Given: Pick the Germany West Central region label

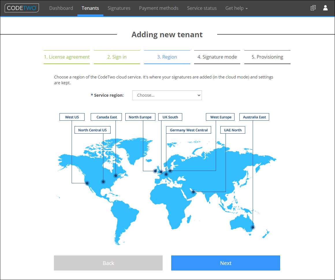Looking at the screenshot, I should [189, 130].
